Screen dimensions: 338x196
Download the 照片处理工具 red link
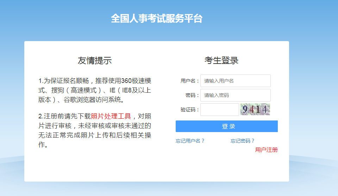click(111, 116)
